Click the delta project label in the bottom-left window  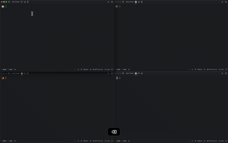pos(5,141)
